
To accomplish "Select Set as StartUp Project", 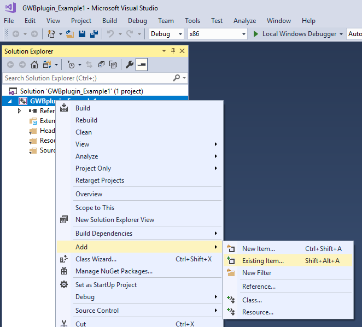I will click(139, 285).
